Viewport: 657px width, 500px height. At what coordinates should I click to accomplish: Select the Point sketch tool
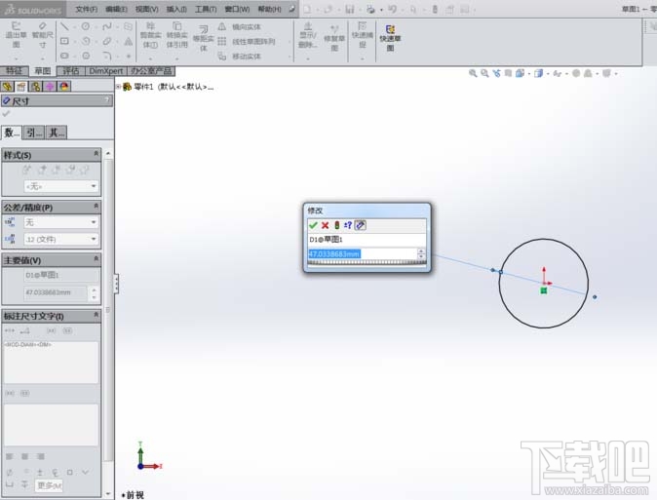(x=129, y=56)
